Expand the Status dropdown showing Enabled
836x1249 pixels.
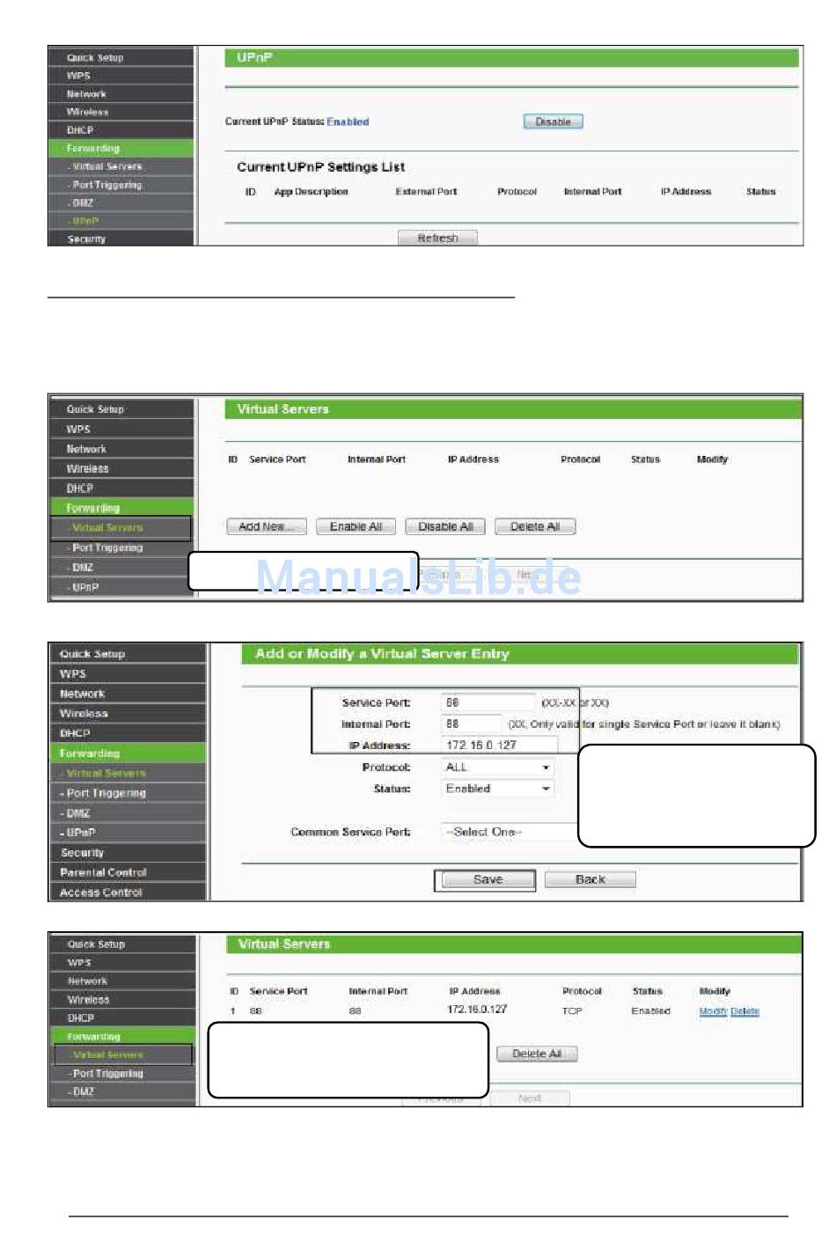tap(497, 789)
